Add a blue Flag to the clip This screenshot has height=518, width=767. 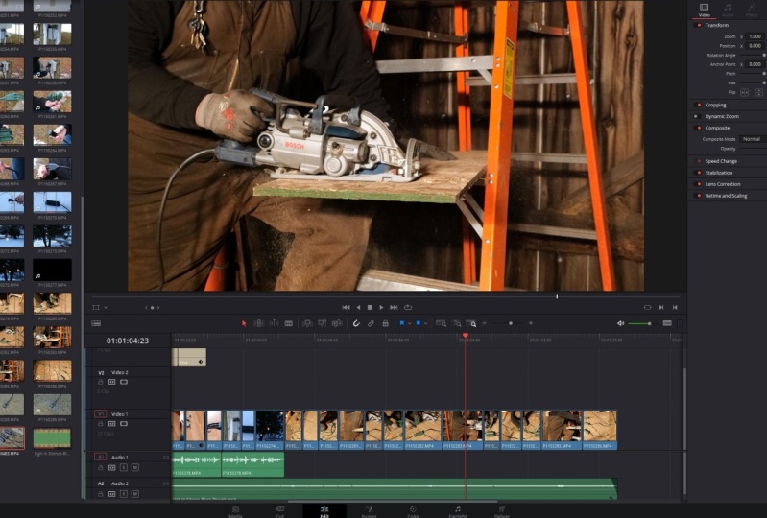[x=402, y=323]
